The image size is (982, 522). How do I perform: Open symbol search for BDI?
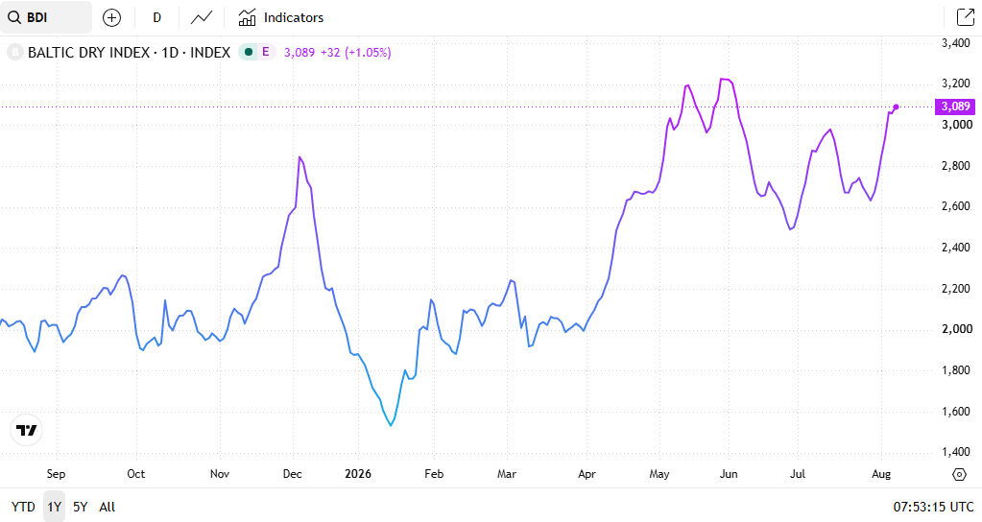(46, 17)
